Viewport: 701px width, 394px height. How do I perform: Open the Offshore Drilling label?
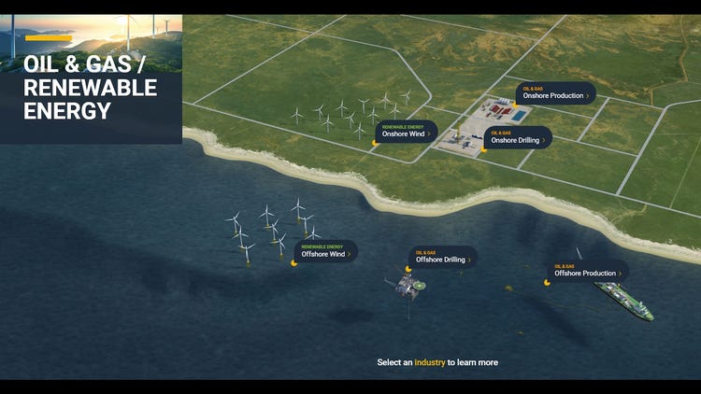pos(443,257)
